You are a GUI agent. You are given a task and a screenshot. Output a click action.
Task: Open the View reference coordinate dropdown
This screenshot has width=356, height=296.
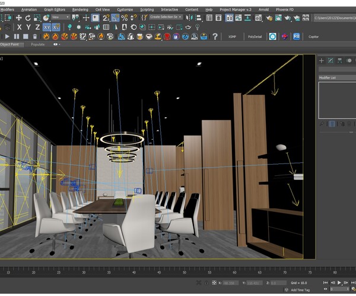pos(59,18)
